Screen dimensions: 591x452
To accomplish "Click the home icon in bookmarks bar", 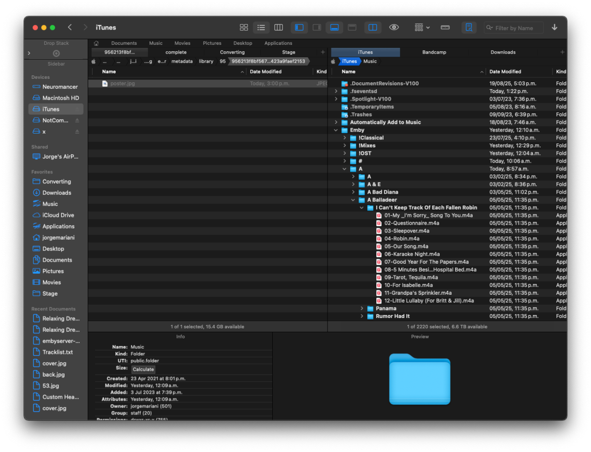I will (97, 43).
